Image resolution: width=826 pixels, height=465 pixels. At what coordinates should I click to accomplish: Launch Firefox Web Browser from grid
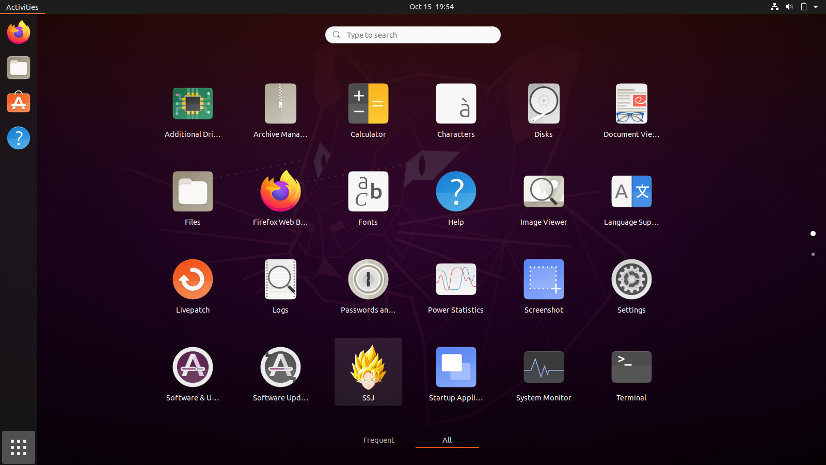[x=280, y=199]
